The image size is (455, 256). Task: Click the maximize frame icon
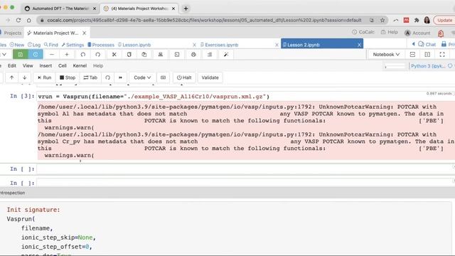[x=442, y=54]
